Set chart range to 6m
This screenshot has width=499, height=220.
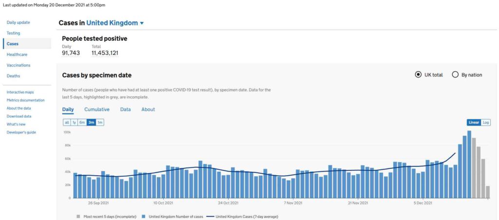[x=82, y=122]
